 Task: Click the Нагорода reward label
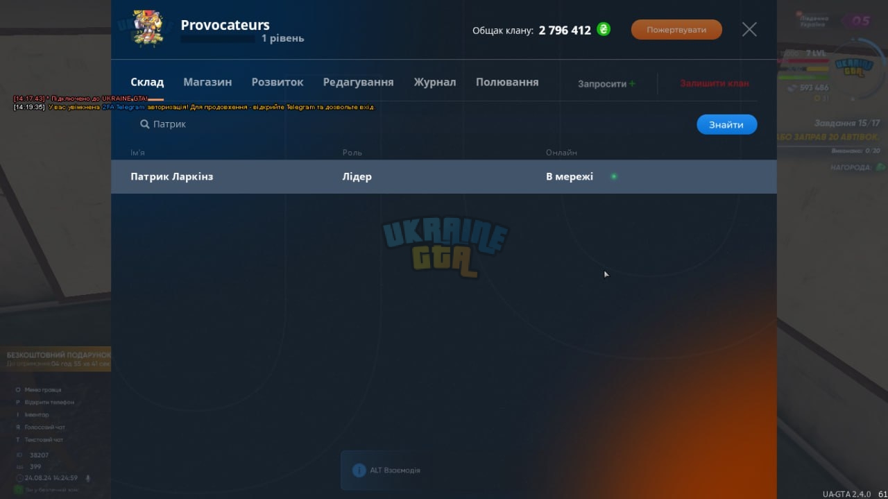[853, 168]
